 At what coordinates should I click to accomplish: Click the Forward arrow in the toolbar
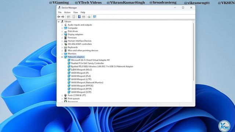pos(63,17)
